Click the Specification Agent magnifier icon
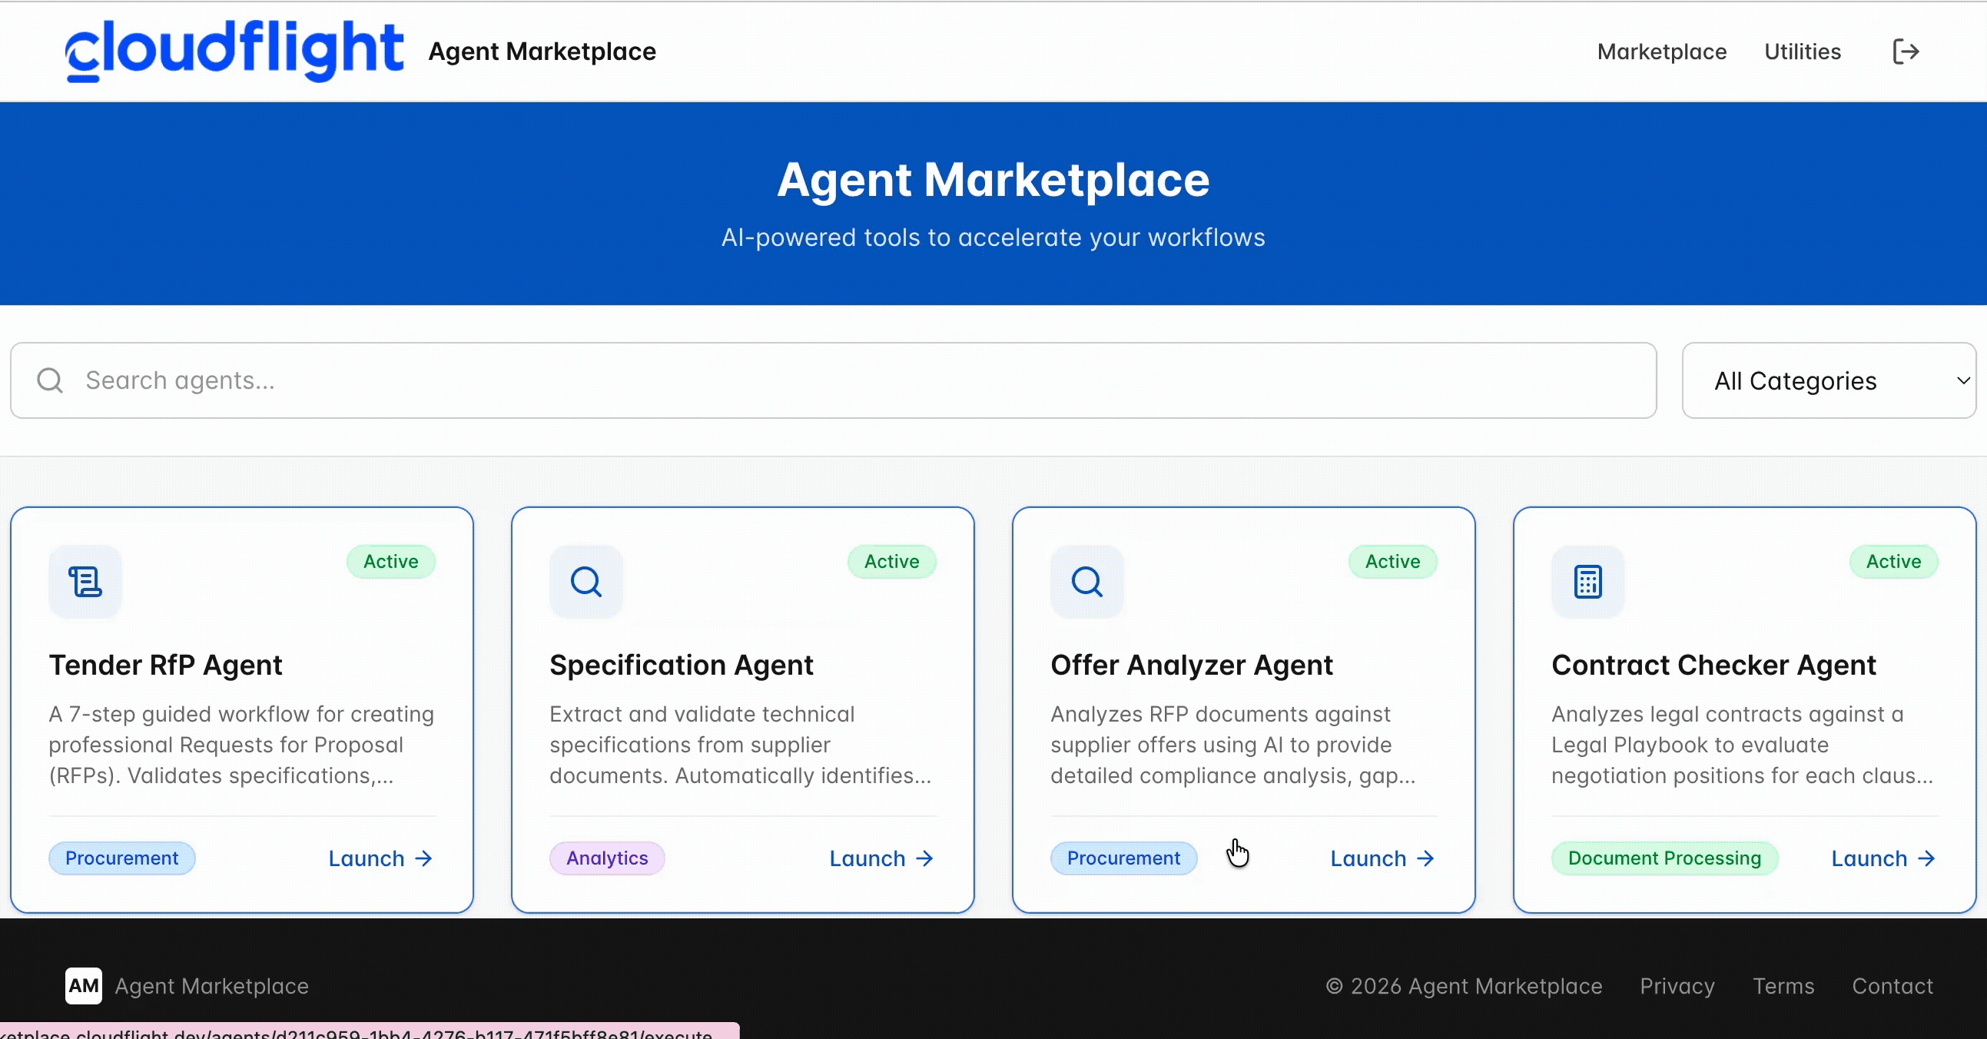This screenshot has height=1039, width=1987. pyautogui.click(x=586, y=582)
